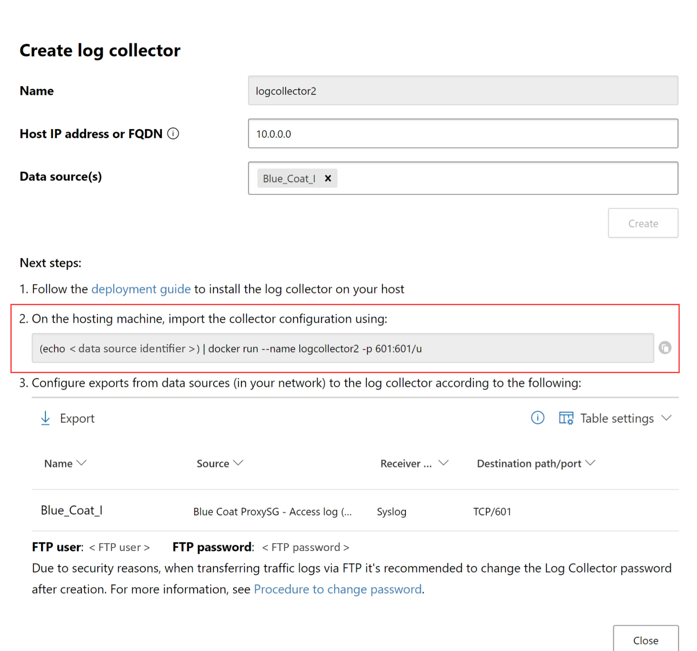Open Procedure to change password link
697x651 pixels.
click(x=337, y=590)
